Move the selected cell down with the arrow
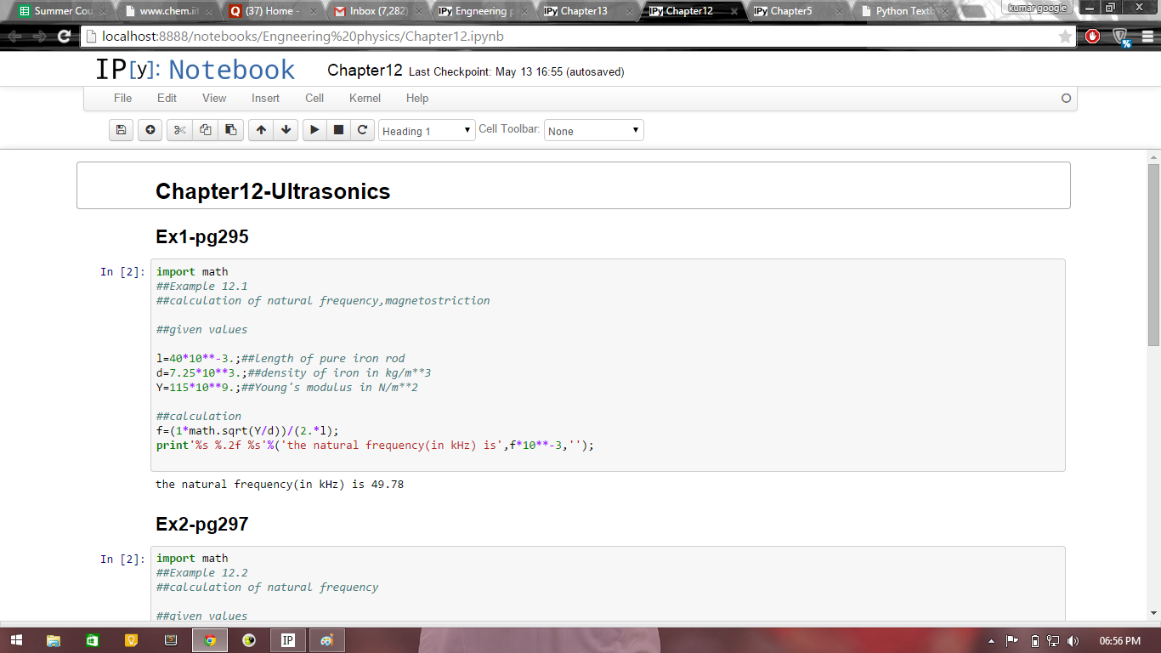 [286, 130]
